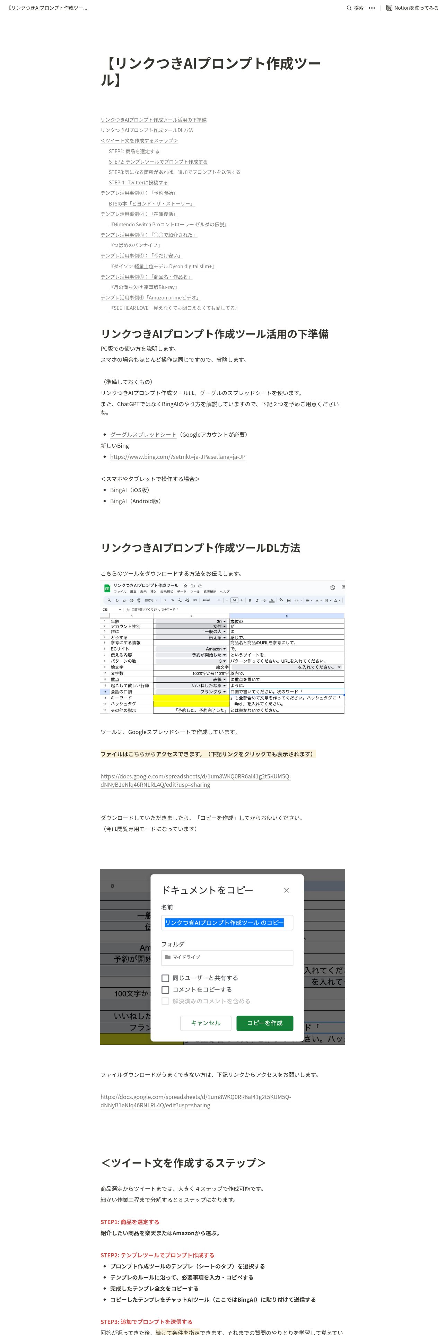Go to STEP 4 : Twitterに投稿する contents link
Image resolution: width=445 pixels, height=1335 pixels.
(x=138, y=182)
